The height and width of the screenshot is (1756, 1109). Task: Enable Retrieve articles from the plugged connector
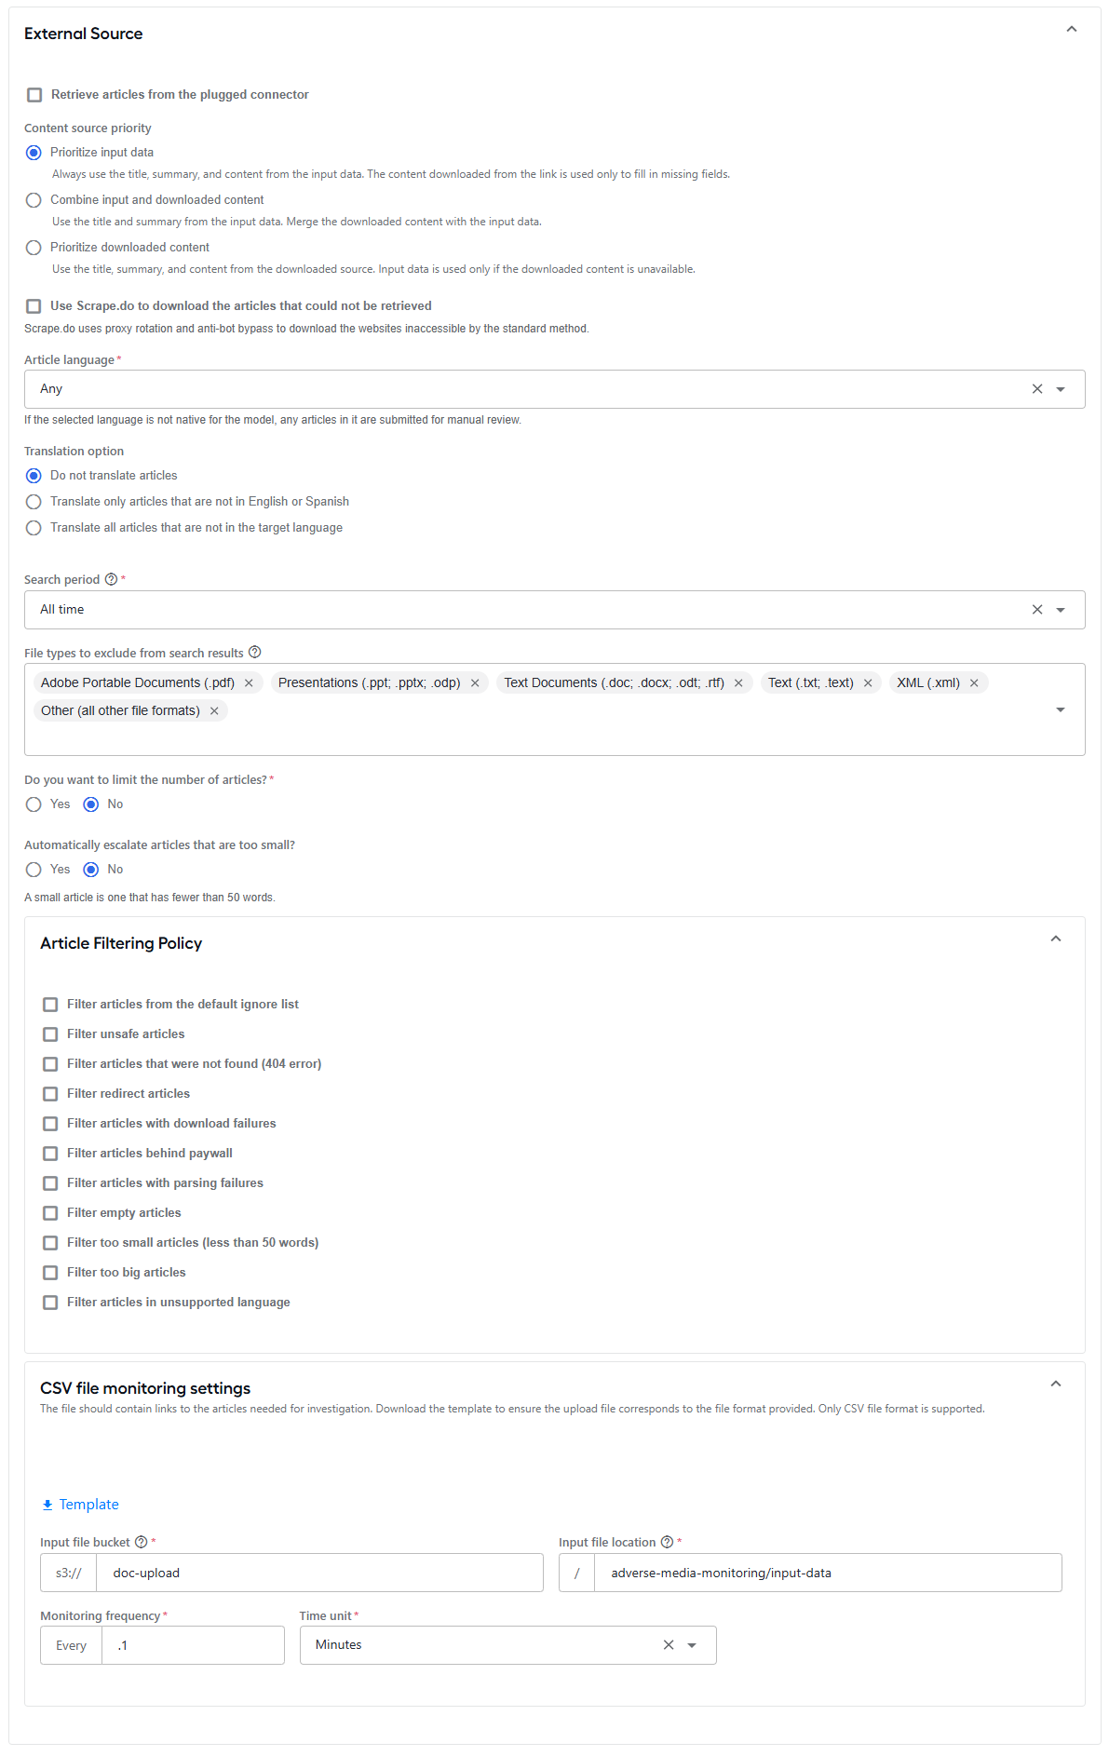(x=34, y=95)
